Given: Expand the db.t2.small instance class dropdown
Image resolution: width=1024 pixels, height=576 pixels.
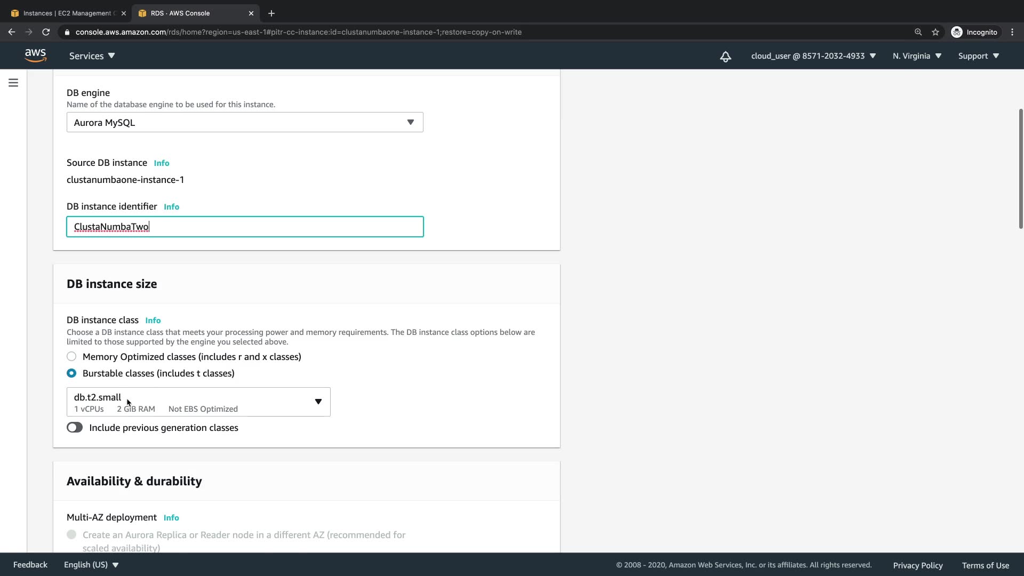Looking at the screenshot, I should (x=198, y=402).
